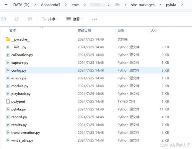Select the __pycache__ folder icon
This screenshot has width=192, height=149.
pos(8,39)
